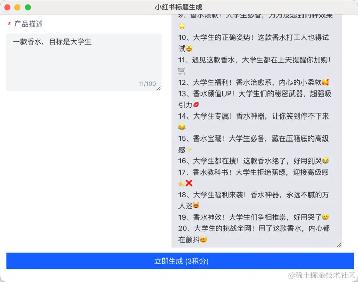Click the emoji after 在颤抖
Screen dimensions: 358x282
[x=203, y=240]
